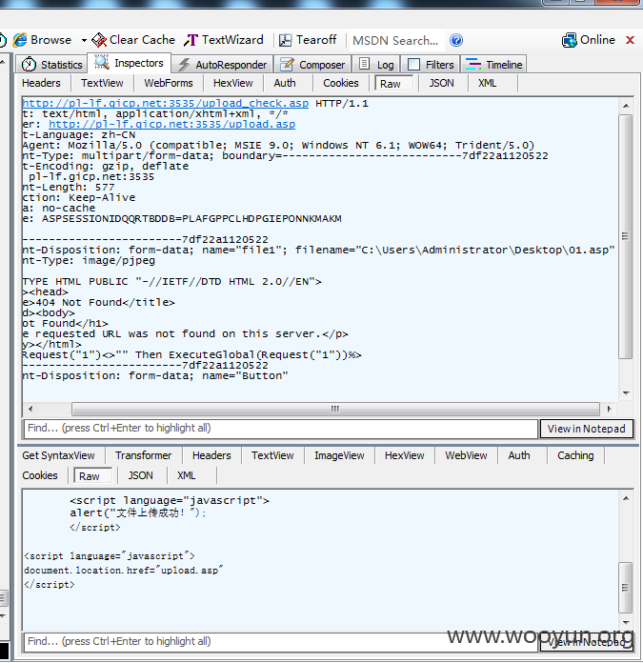The width and height of the screenshot is (643, 663).
Task: Open the response TextView tab
Action: tap(272, 455)
